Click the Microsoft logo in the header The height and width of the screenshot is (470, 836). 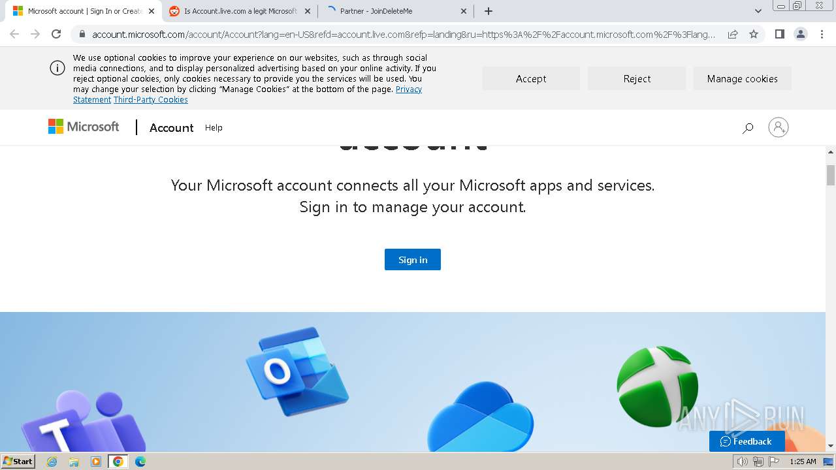coord(84,127)
